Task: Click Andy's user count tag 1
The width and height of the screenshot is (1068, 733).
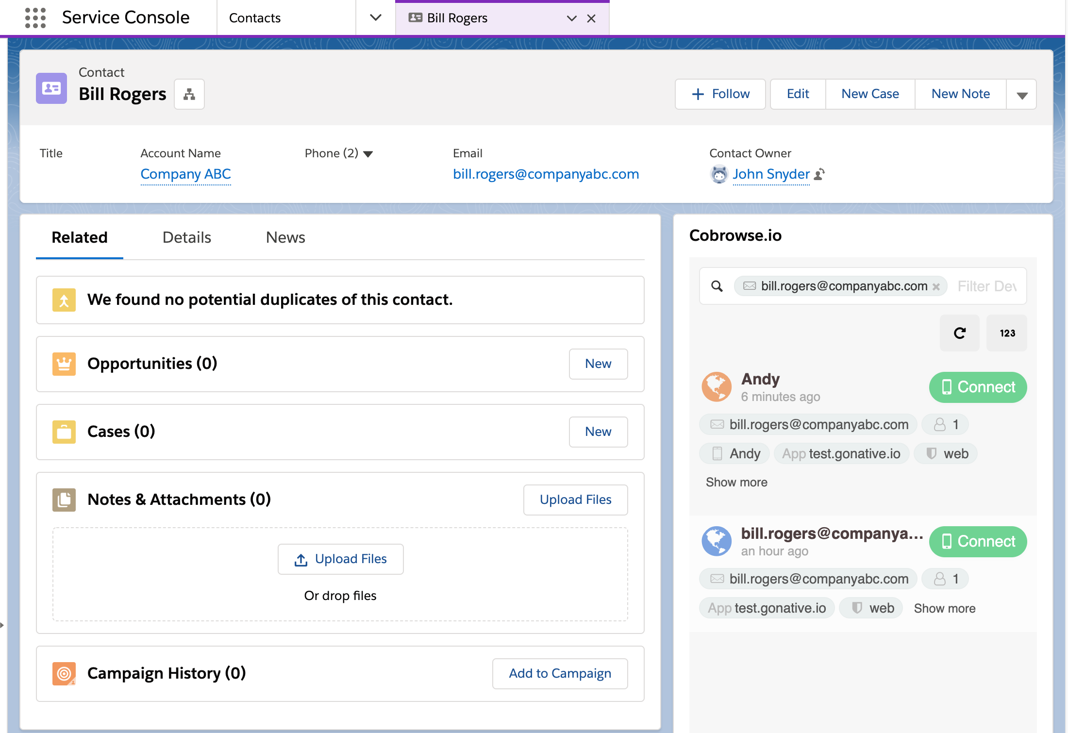Action: 945,425
